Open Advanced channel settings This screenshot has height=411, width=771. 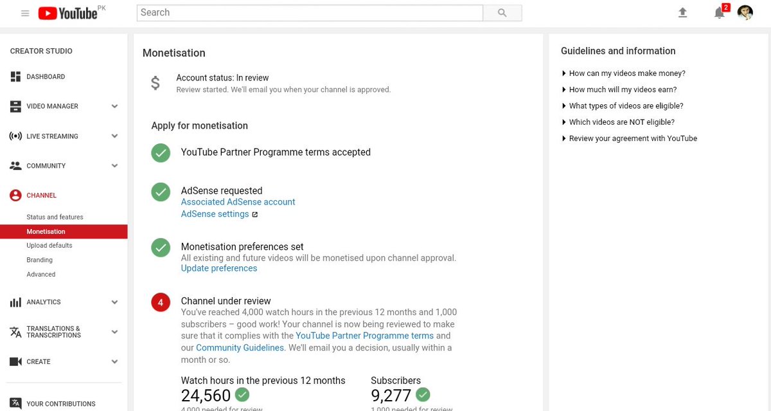tap(41, 275)
